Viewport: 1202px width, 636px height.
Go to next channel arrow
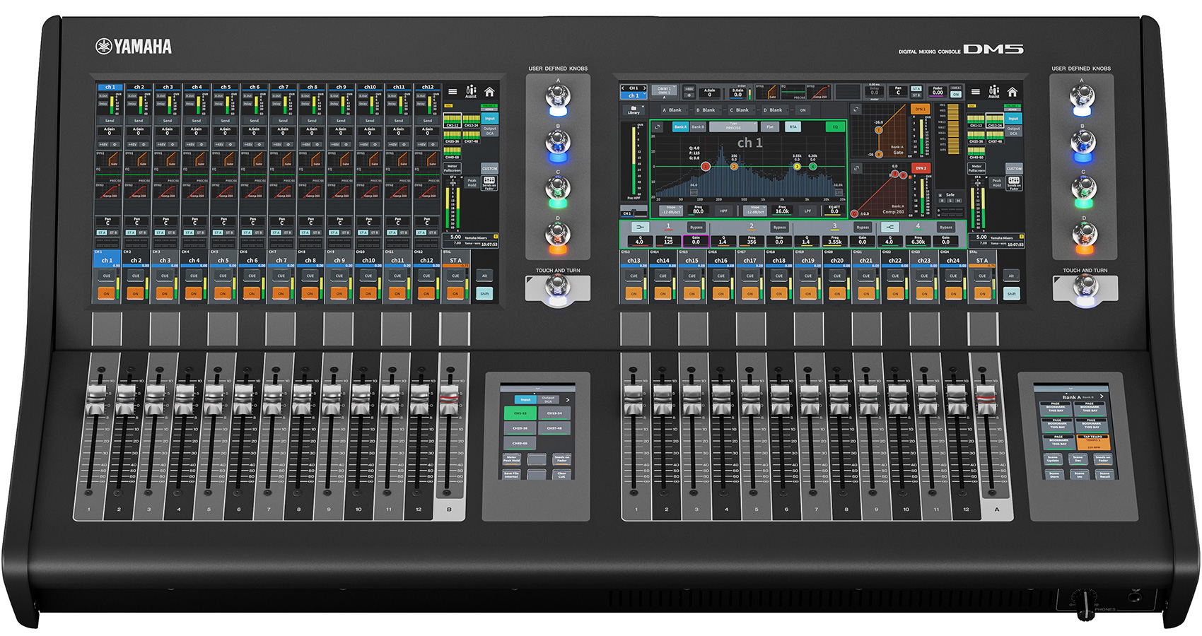click(x=644, y=88)
